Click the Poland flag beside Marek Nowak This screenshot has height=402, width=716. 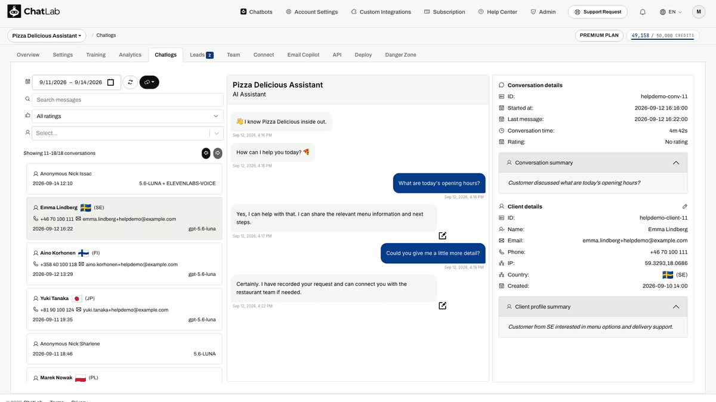[x=80, y=378]
